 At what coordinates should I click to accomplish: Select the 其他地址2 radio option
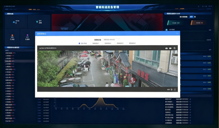pyautogui.click(x=103, y=43)
